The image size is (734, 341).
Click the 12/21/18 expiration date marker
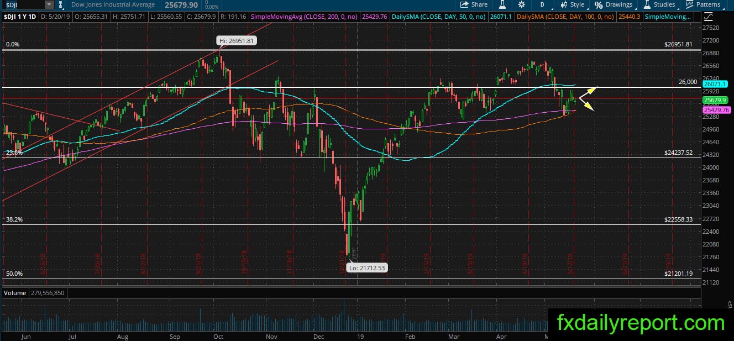tap(342, 264)
